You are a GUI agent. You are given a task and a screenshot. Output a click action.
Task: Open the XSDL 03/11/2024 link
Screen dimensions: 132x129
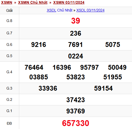pos(90,10)
